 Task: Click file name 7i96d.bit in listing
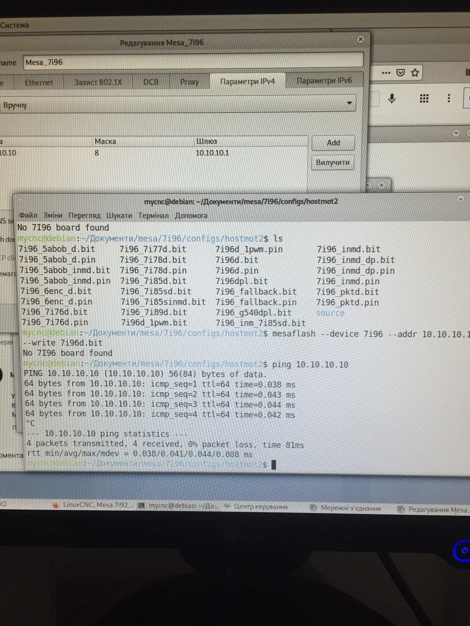237,260
